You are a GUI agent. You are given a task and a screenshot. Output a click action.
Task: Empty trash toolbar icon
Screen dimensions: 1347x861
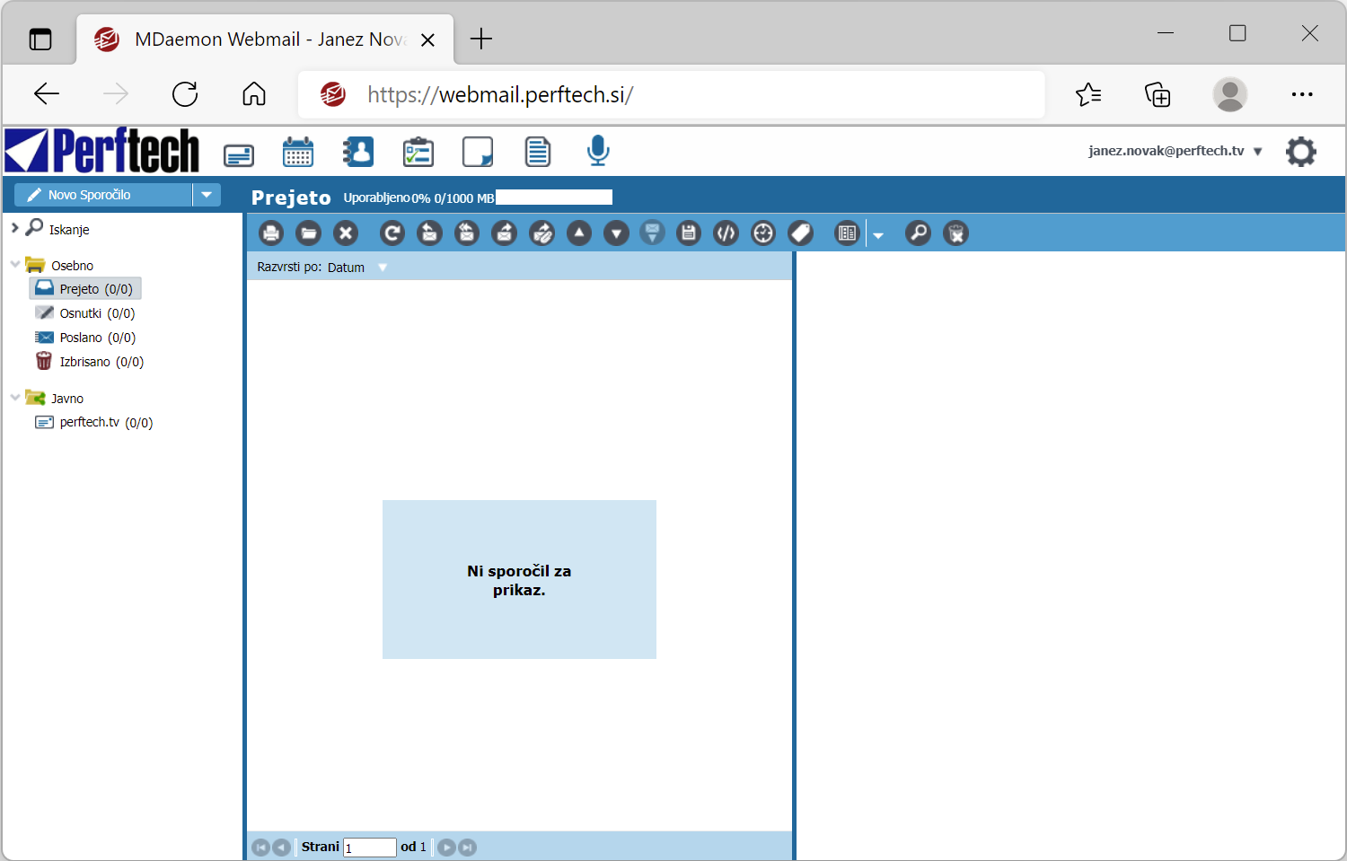point(956,233)
